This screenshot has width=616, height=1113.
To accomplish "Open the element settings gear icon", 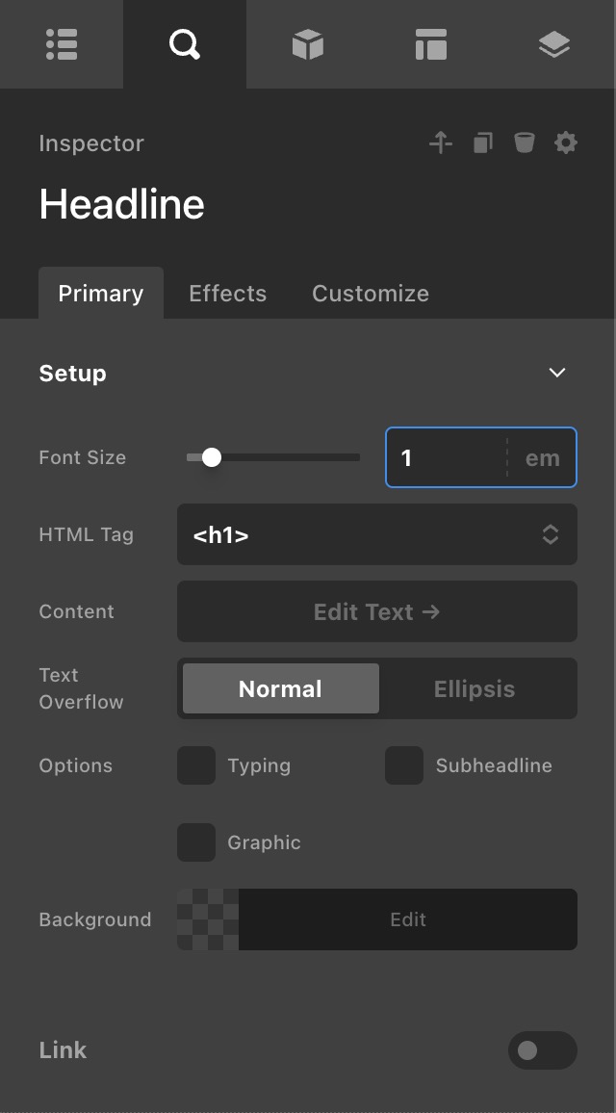I will click(566, 143).
